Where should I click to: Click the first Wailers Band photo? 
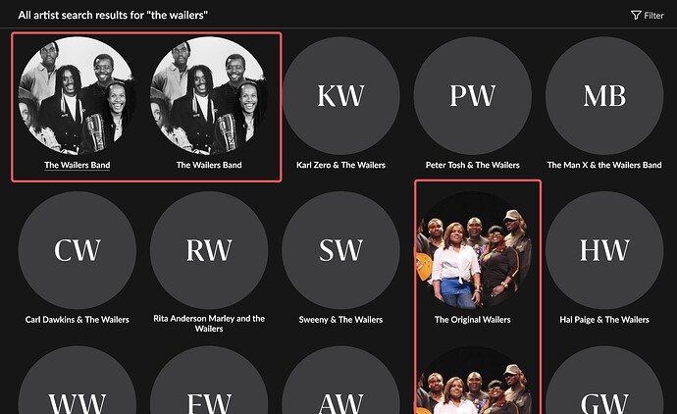(78, 96)
